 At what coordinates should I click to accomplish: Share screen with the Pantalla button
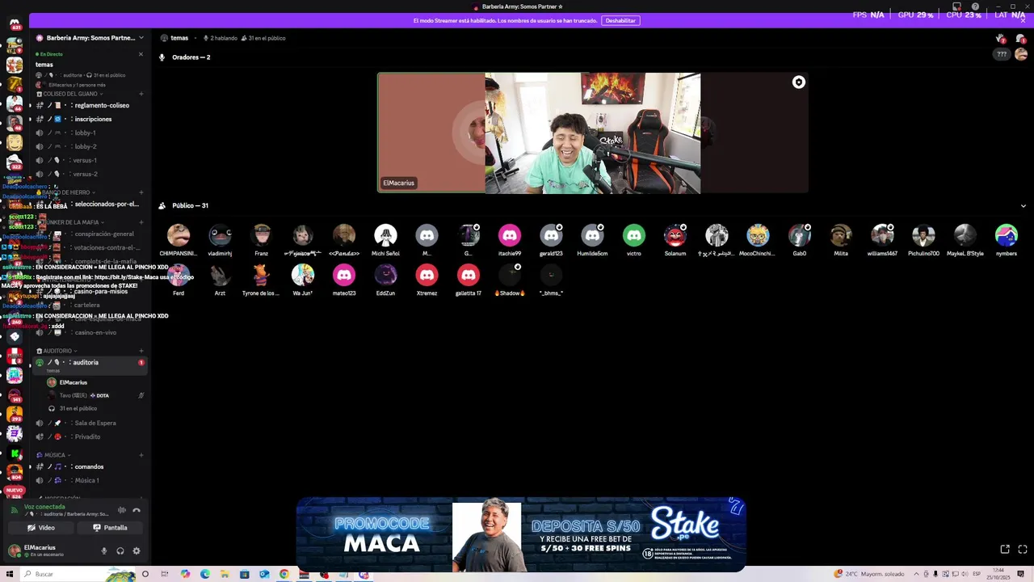[110, 528]
